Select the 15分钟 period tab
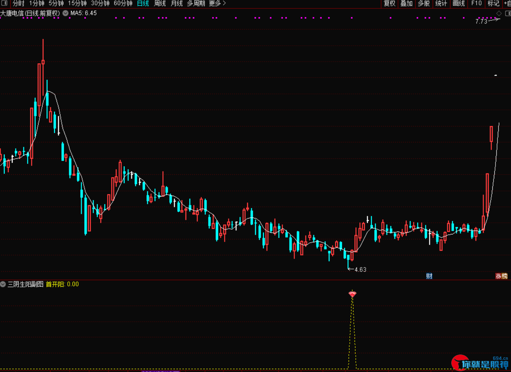 [77, 4]
